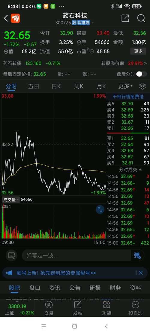The height and width of the screenshot is (335, 150).
Task: Toggle the 弹 bullet comments button
Action: [x=137, y=255]
